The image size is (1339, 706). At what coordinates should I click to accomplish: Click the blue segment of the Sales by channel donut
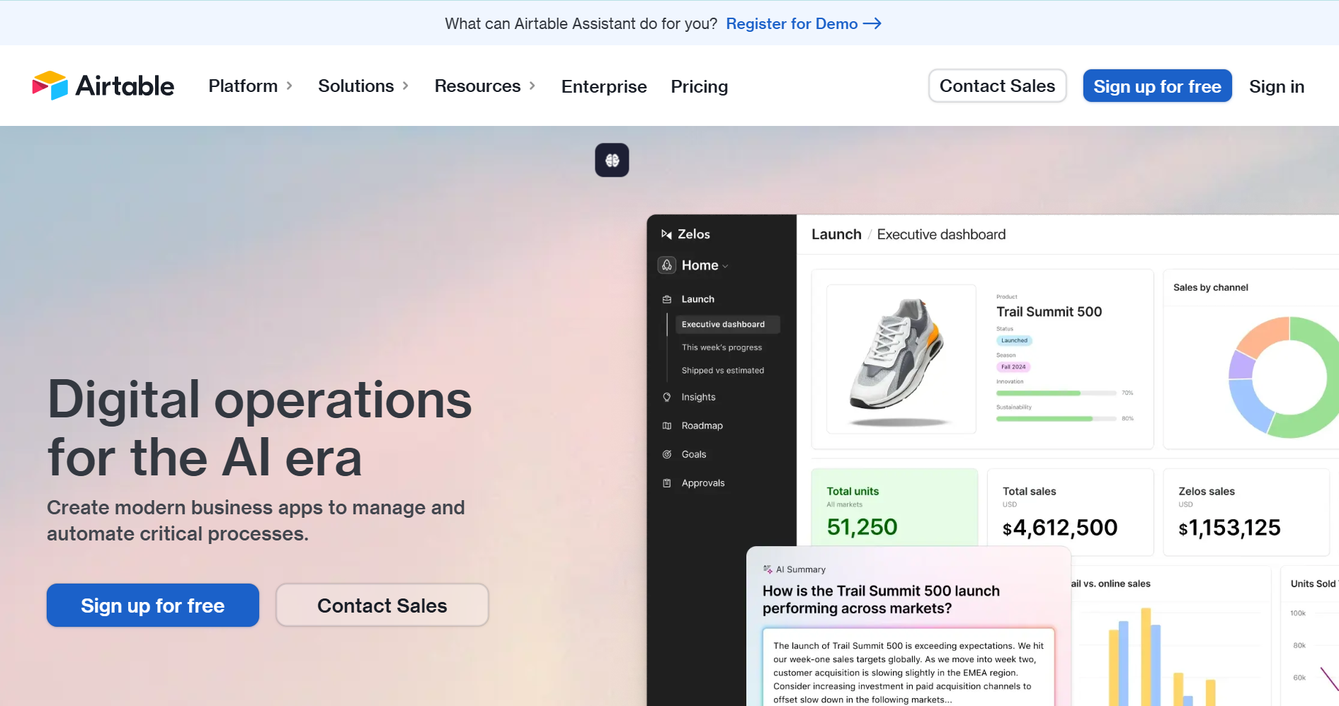tap(1250, 407)
